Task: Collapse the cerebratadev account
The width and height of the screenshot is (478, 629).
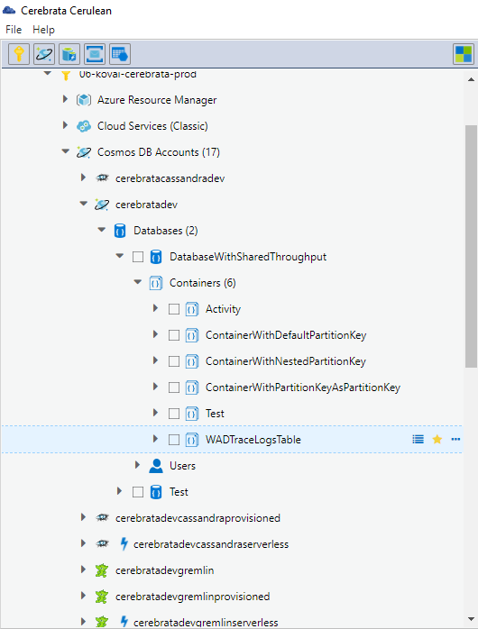Action: point(84,204)
